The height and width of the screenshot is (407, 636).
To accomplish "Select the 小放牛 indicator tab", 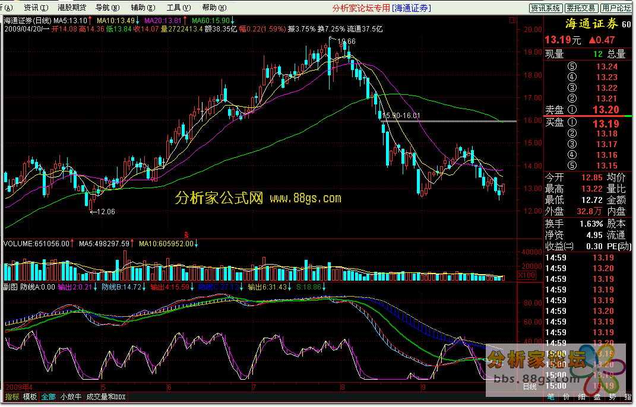I will [x=71, y=398].
